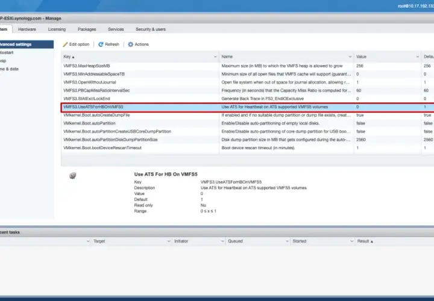Select row VMFS3.UseATSForHBOnVMFS5
Image resolution: width=434 pixels, height=301 pixels.
click(x=248, y=107)
